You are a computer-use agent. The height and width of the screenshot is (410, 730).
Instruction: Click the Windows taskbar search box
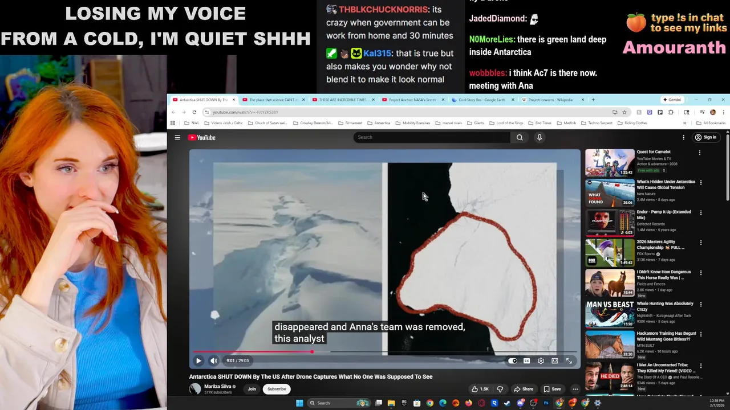339,403
